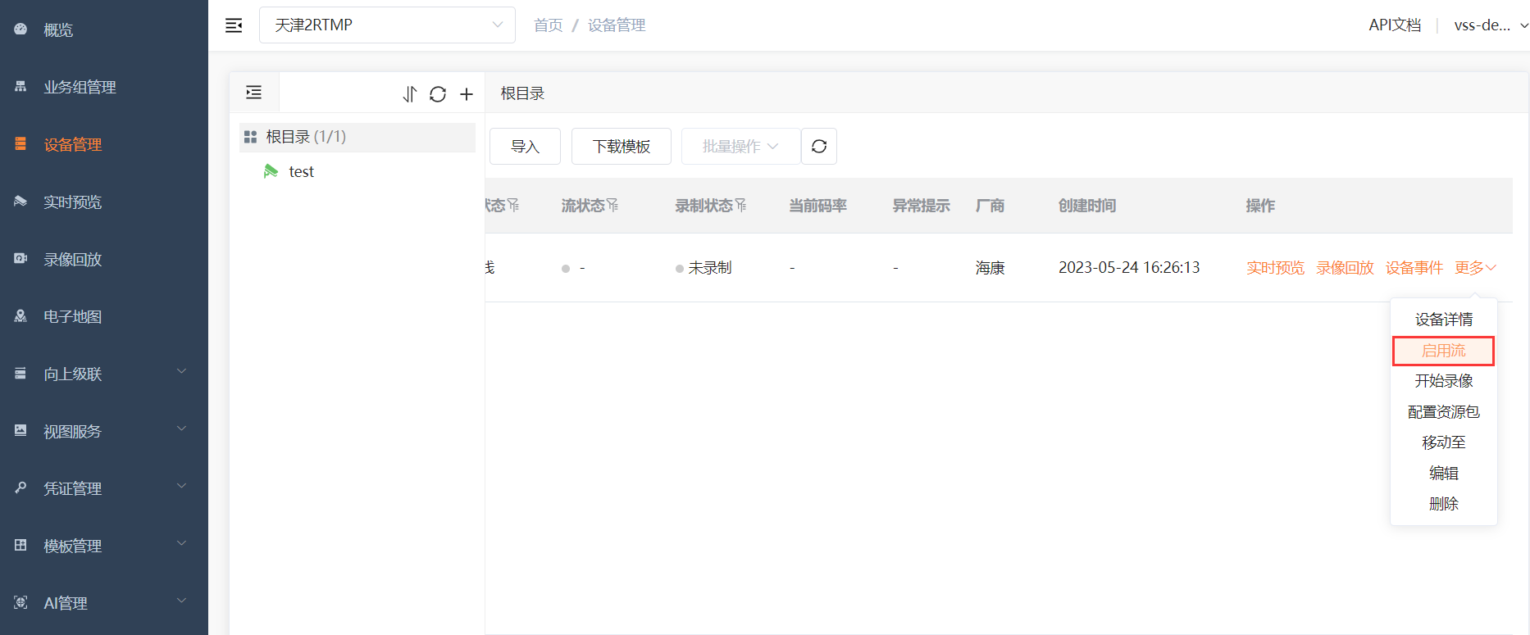The height and width of the screenshot is (635, 1530).
Task: Refresh the device list table
Action: point(818,147)
